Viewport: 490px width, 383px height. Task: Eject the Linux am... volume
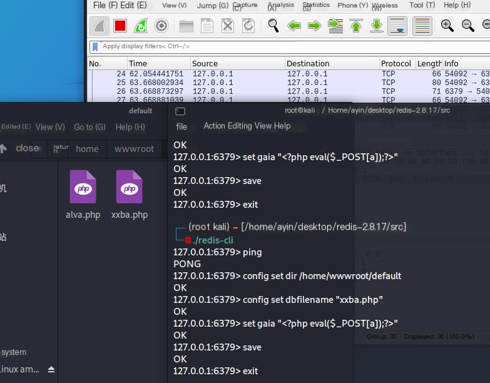click(51, 370)
